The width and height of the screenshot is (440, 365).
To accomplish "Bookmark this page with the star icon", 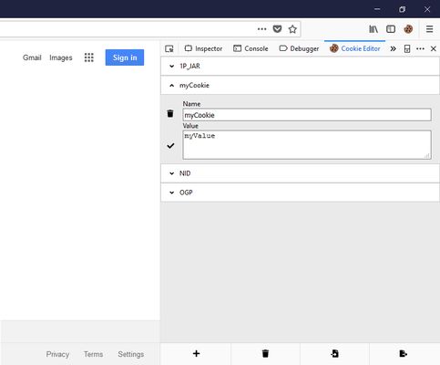I will tap(292, 29).
